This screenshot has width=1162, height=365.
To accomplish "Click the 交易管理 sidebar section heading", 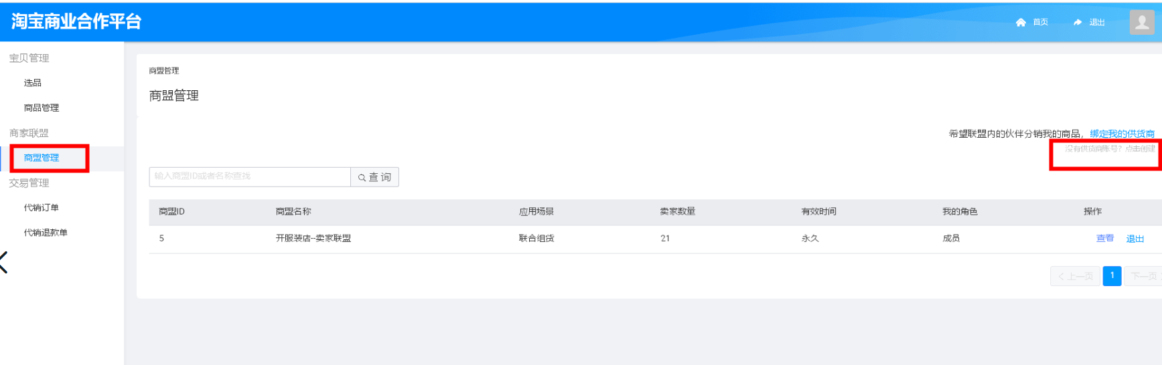I will (x=29, y=183).
